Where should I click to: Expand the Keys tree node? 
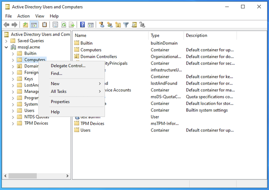click(x=13, y=79)
